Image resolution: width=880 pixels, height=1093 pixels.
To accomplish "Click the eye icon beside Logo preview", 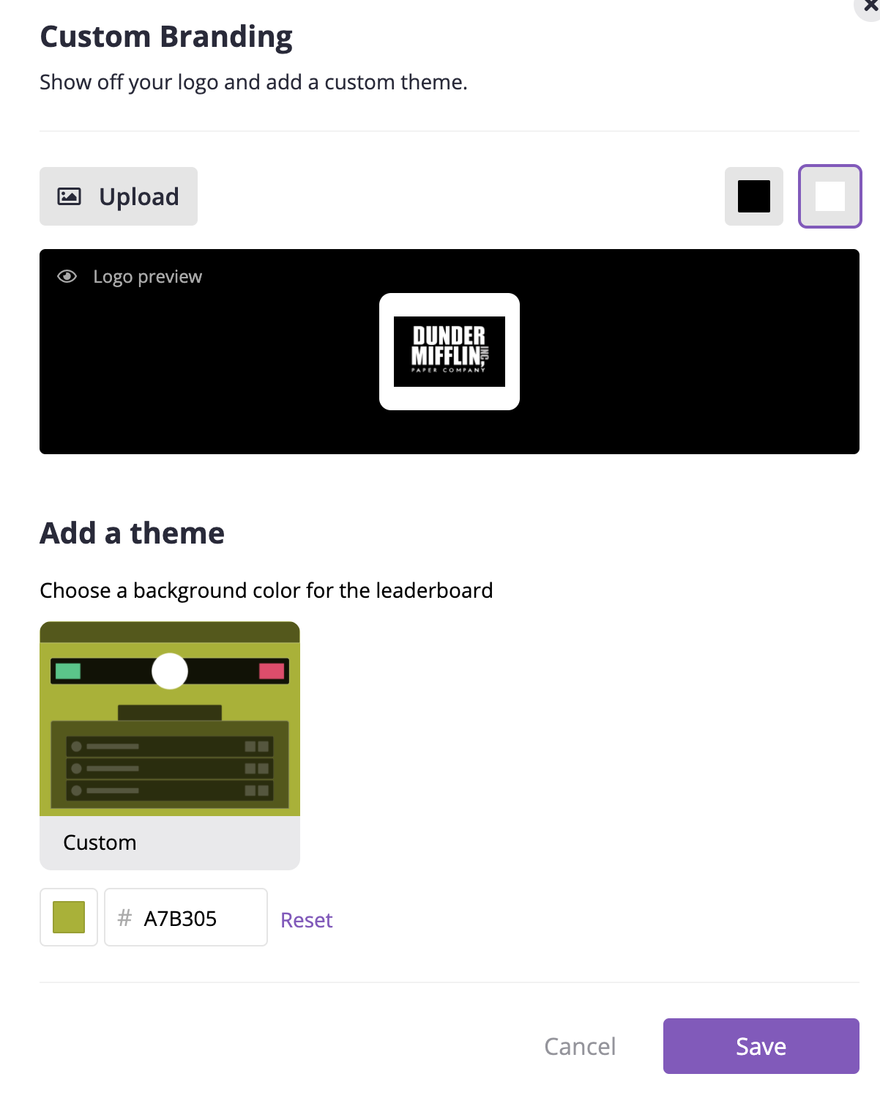I will click(67, 276).
